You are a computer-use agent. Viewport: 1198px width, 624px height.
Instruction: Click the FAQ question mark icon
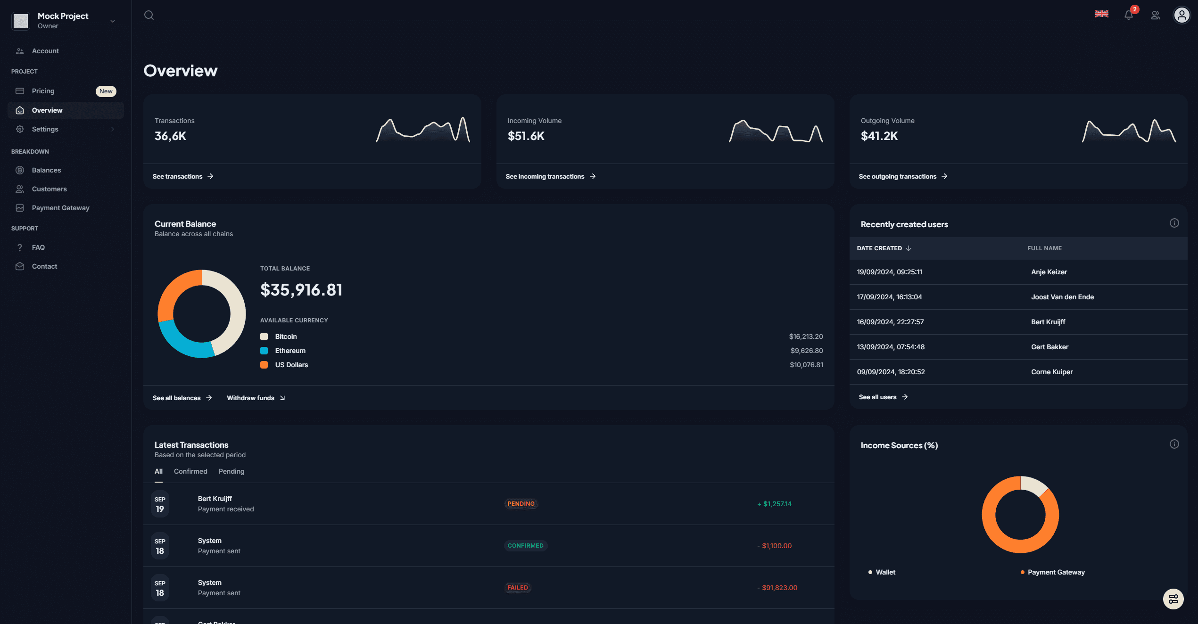pos(20,247)
